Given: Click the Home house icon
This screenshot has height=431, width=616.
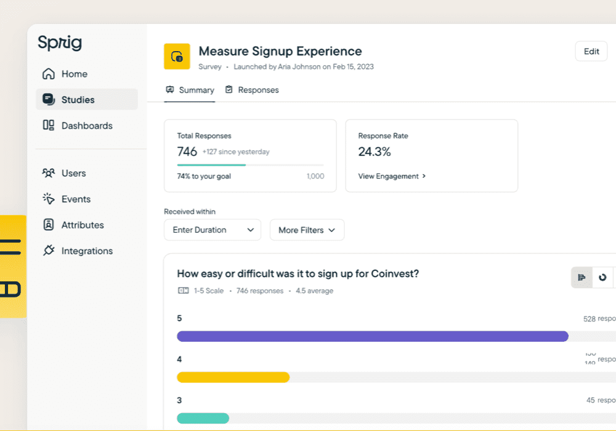Looking at the screenshot, I should click(x=48, y=74).
